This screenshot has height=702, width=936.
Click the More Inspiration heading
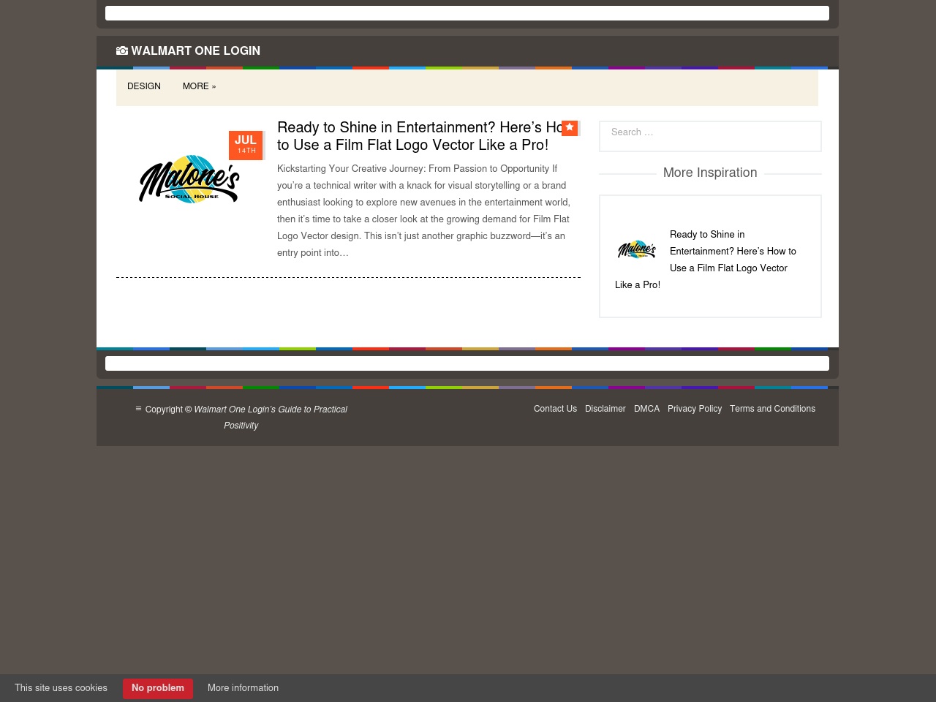(710, 173)
